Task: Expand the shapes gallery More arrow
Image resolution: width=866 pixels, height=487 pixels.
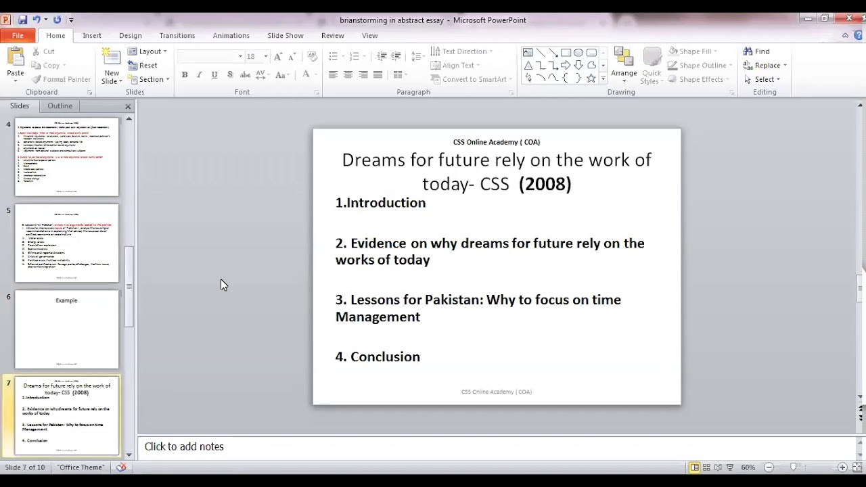Action: coord(604,78)
